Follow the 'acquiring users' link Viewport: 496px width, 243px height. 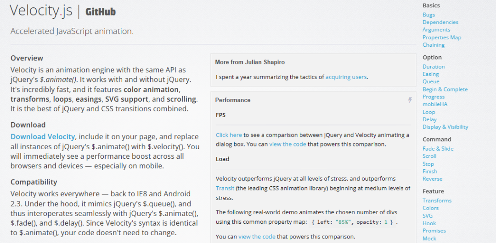346,77
